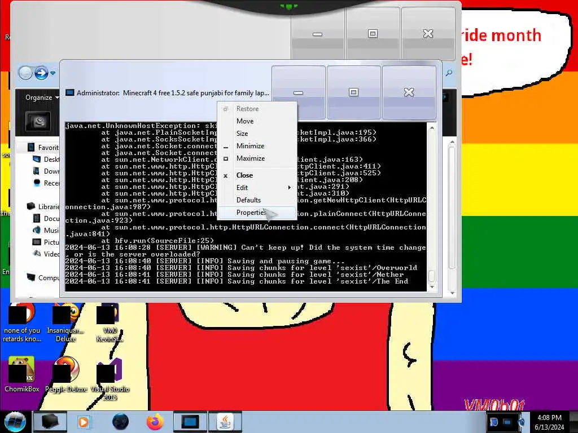Open Music library in Explorer sidebar
Image resolution: width=578 pixels, height=433 pixels.
[46, 230]
